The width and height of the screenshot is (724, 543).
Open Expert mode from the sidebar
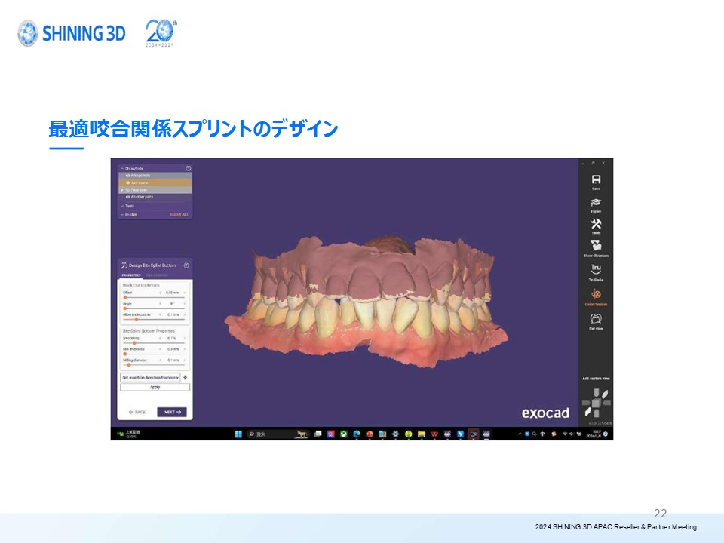pyautogui.click(x=596, y=203)
